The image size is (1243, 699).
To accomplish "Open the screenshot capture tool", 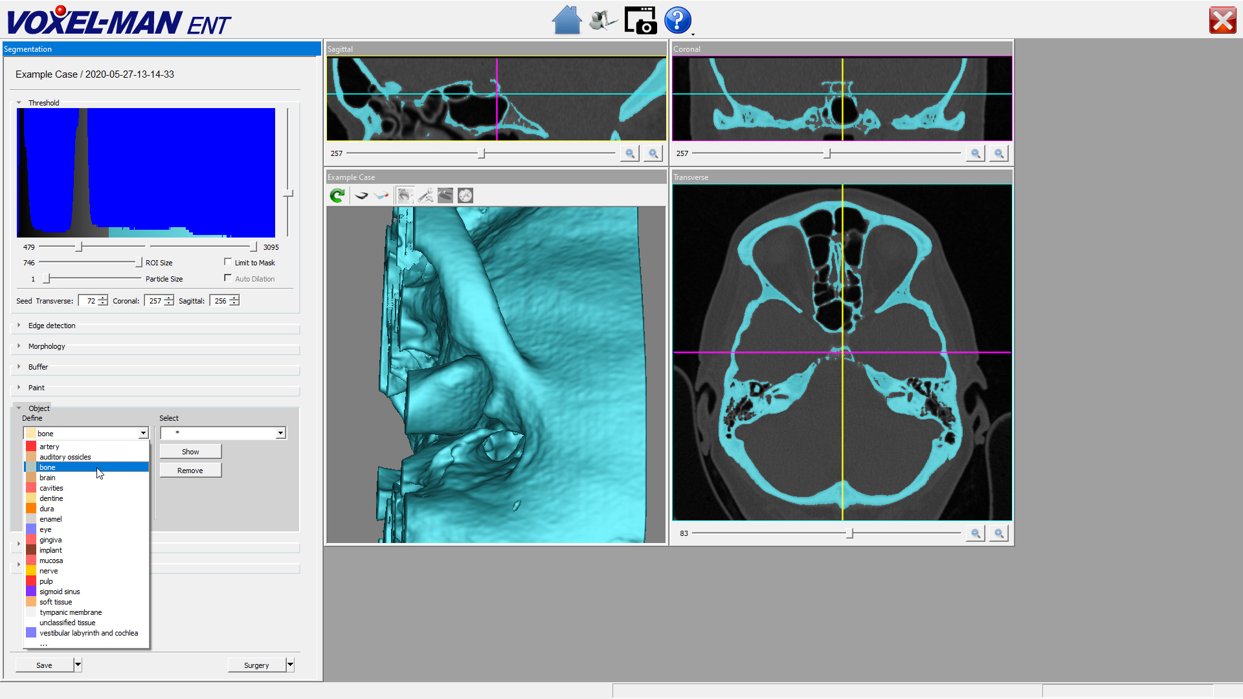I will pos(640,20).
